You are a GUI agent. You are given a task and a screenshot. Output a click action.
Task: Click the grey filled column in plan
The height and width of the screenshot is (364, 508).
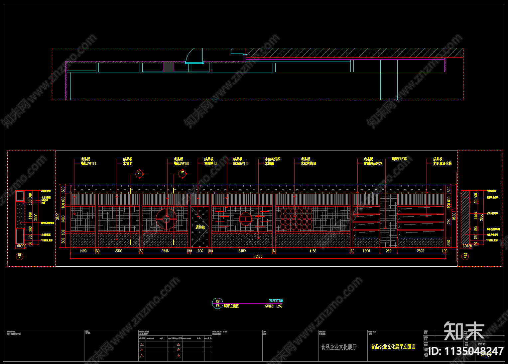[x=169, y=67]
